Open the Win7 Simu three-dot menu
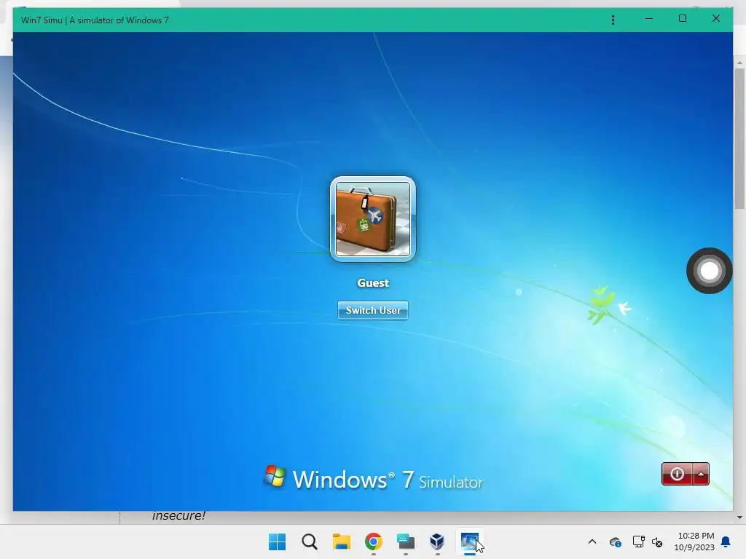746x559 pixels. pos(613,20)
